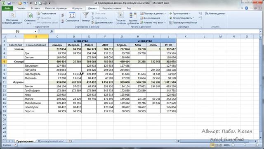The width and height of the screenshot is (264, 149).
Task: Select the 1 квартал header cell
Action: [x=81, y=41]
